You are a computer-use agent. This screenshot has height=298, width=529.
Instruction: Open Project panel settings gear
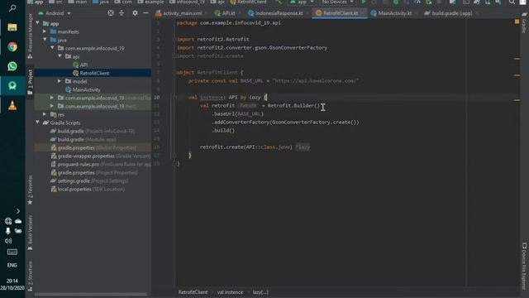click(x=135, y=13)
